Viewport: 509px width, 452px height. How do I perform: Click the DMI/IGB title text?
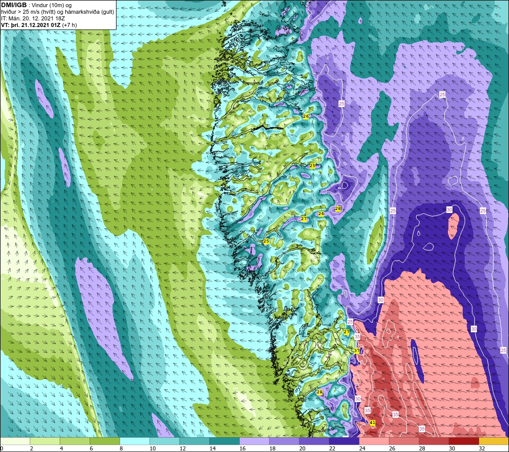click(x=14, y=5)
